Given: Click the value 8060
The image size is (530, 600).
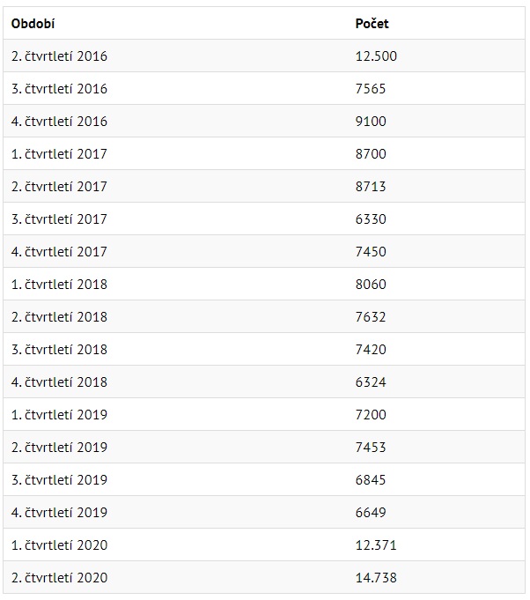Looking at the screenshot, I should (371, 285).
